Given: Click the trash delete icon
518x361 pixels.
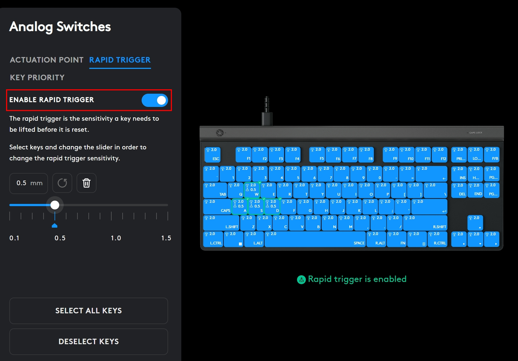Looking at the screenshot, I should click(87, 183).
